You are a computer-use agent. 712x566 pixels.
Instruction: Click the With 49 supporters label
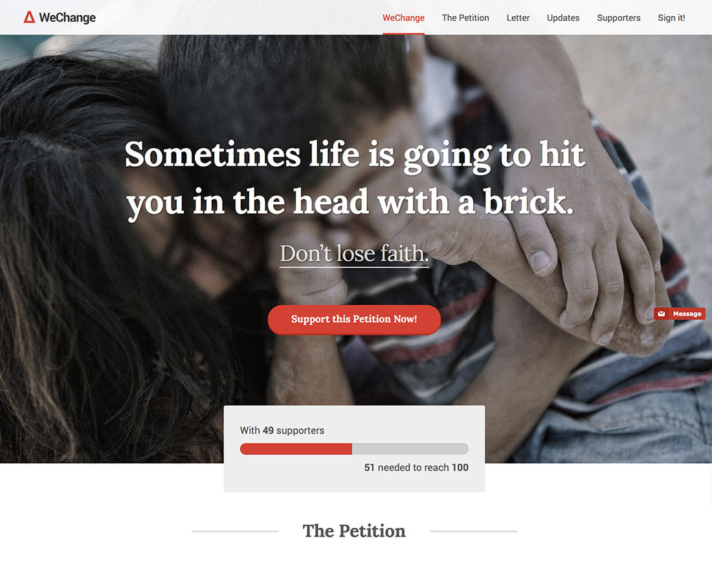click(282, 430)
